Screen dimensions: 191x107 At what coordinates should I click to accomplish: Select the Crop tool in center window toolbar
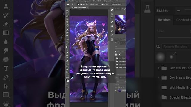click(67, 22)
